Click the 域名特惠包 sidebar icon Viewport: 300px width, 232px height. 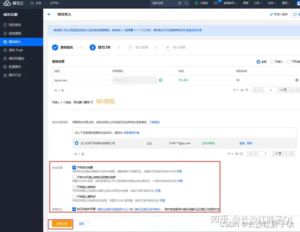pos(5,59)
